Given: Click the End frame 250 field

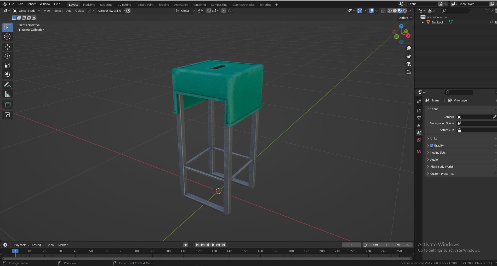Looking at the screenshot, I should [402, 245].
